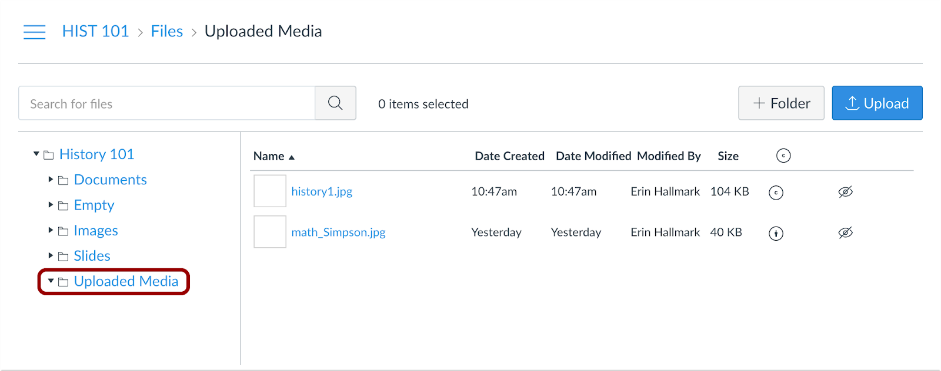Expand the Documents folder arrow
This screenshot has height=371, width=941.
point(51,179)
